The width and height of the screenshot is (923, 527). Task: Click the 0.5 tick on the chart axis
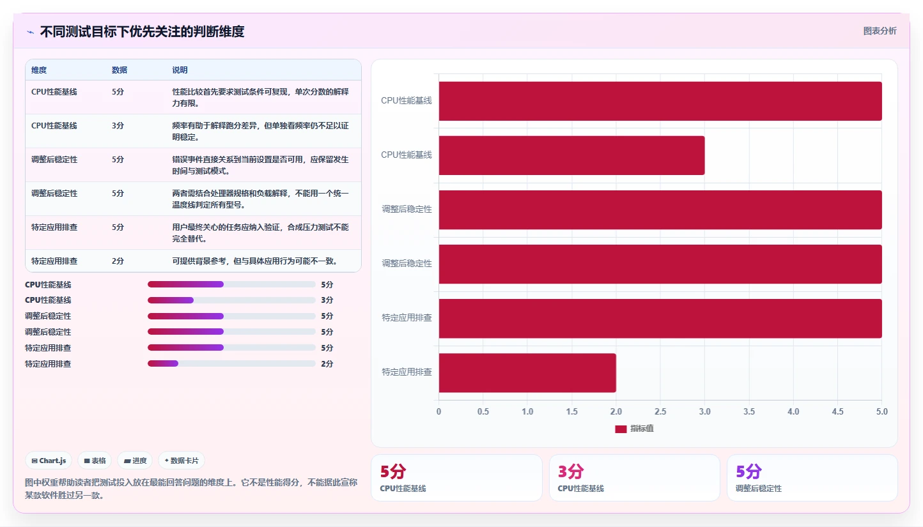point(483,412)
